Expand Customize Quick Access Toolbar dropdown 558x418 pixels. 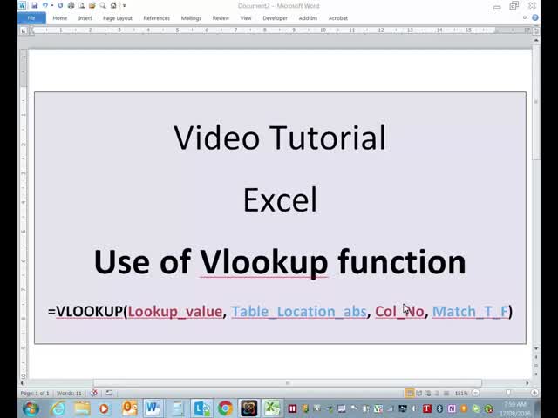pyautogui.click(x=124, y=6)
